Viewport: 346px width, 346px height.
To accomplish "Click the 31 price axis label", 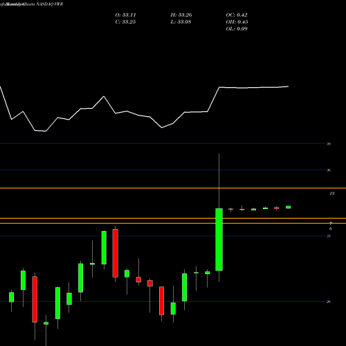I will coord(329,236).
